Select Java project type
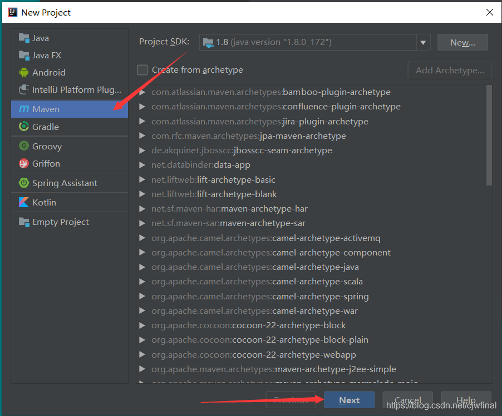 pos(70,38)
